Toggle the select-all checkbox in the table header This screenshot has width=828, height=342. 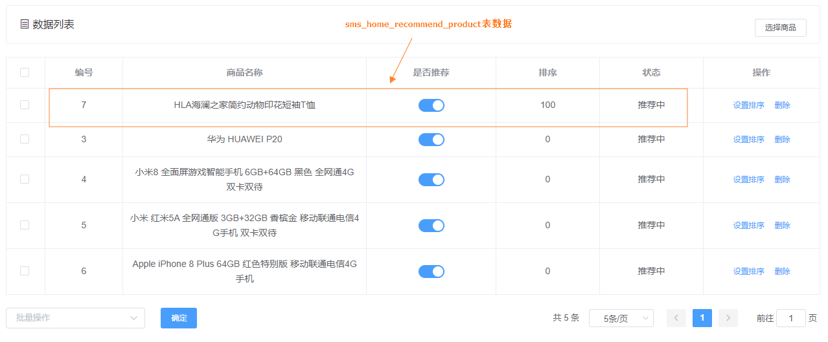pos(25,72)
